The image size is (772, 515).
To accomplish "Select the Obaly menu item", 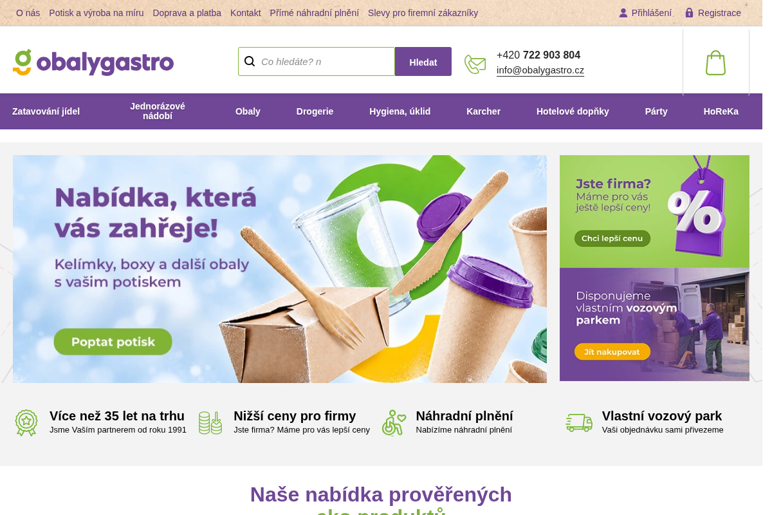I will [248, 111].
